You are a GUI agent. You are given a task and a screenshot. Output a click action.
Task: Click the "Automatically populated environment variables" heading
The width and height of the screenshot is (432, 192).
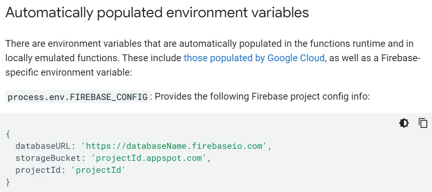pyautogui.click(x=157, y=12)
